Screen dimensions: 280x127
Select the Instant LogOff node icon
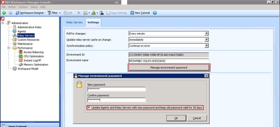click(x=21, y=60)
